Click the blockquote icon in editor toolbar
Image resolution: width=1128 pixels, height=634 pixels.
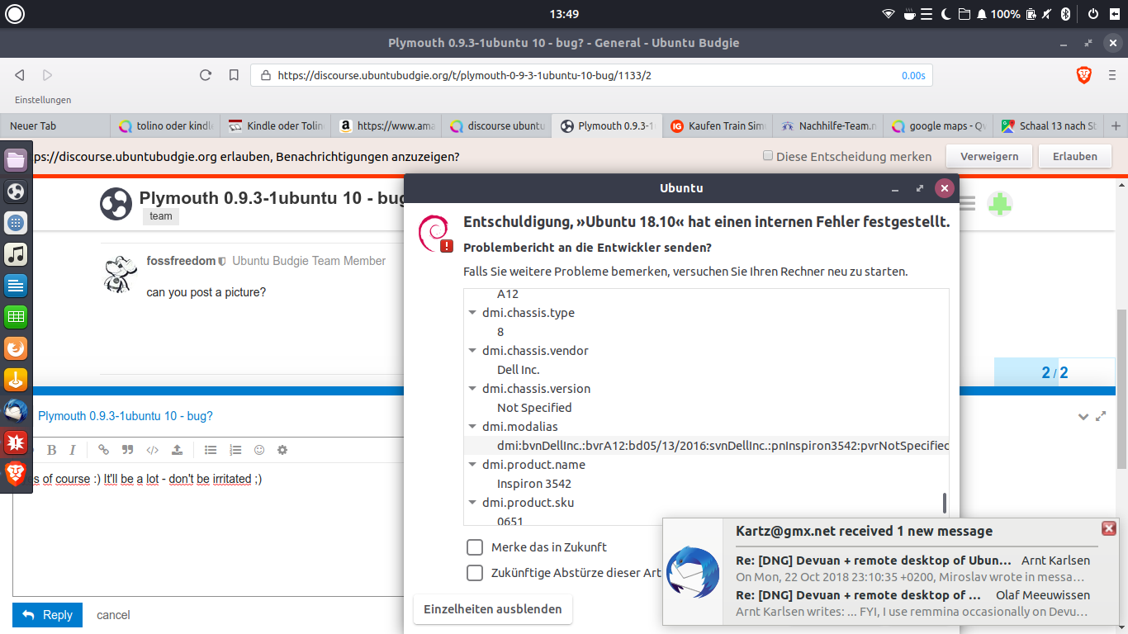coord(127,450)
